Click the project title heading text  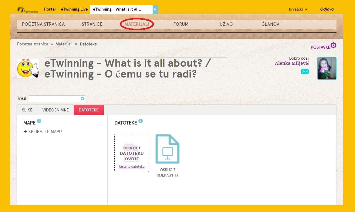click(x=127, y=68)
